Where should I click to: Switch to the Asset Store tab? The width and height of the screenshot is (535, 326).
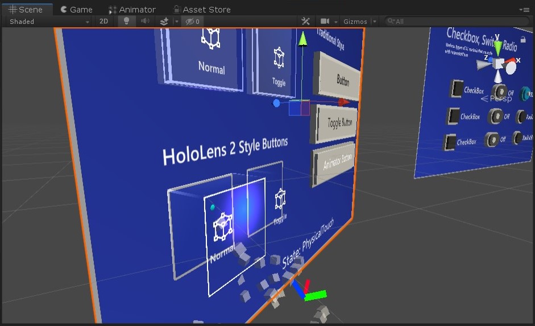point(202,10)
